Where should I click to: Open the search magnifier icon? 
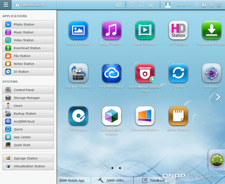tap(197, 5)
